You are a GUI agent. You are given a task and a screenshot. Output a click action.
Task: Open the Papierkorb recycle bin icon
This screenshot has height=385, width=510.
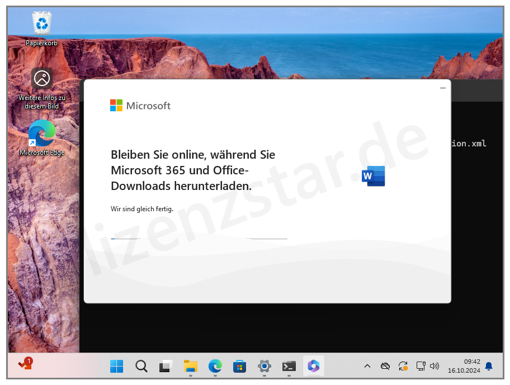click(x=41, y=29)
